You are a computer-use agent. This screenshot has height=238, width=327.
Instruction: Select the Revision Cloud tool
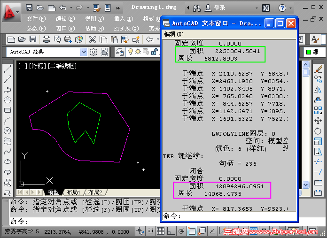8,141
